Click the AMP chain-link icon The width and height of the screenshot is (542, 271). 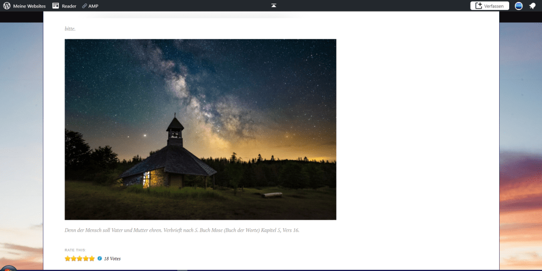pyautogui.click(x=85, y=6)
